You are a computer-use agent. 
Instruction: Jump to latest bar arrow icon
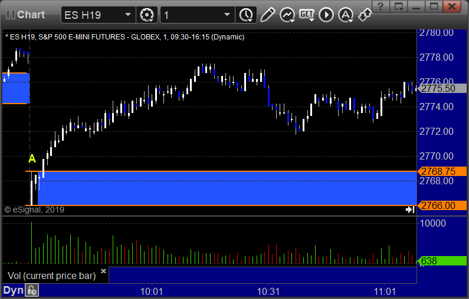(x=410, y=210)
